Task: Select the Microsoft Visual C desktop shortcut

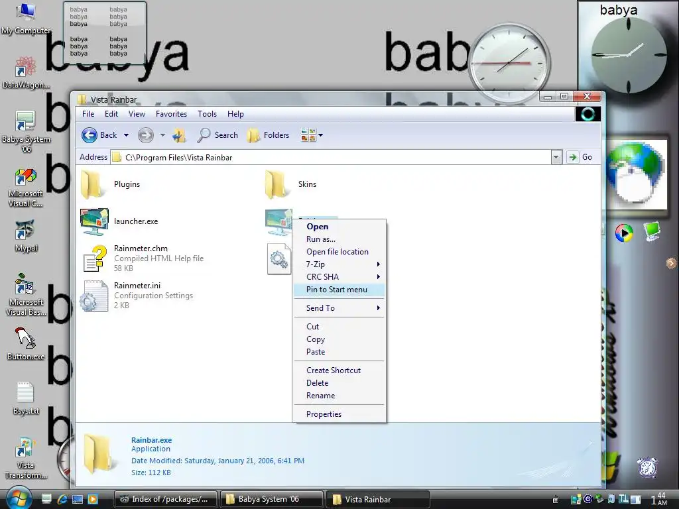Action: click(26, 188)
